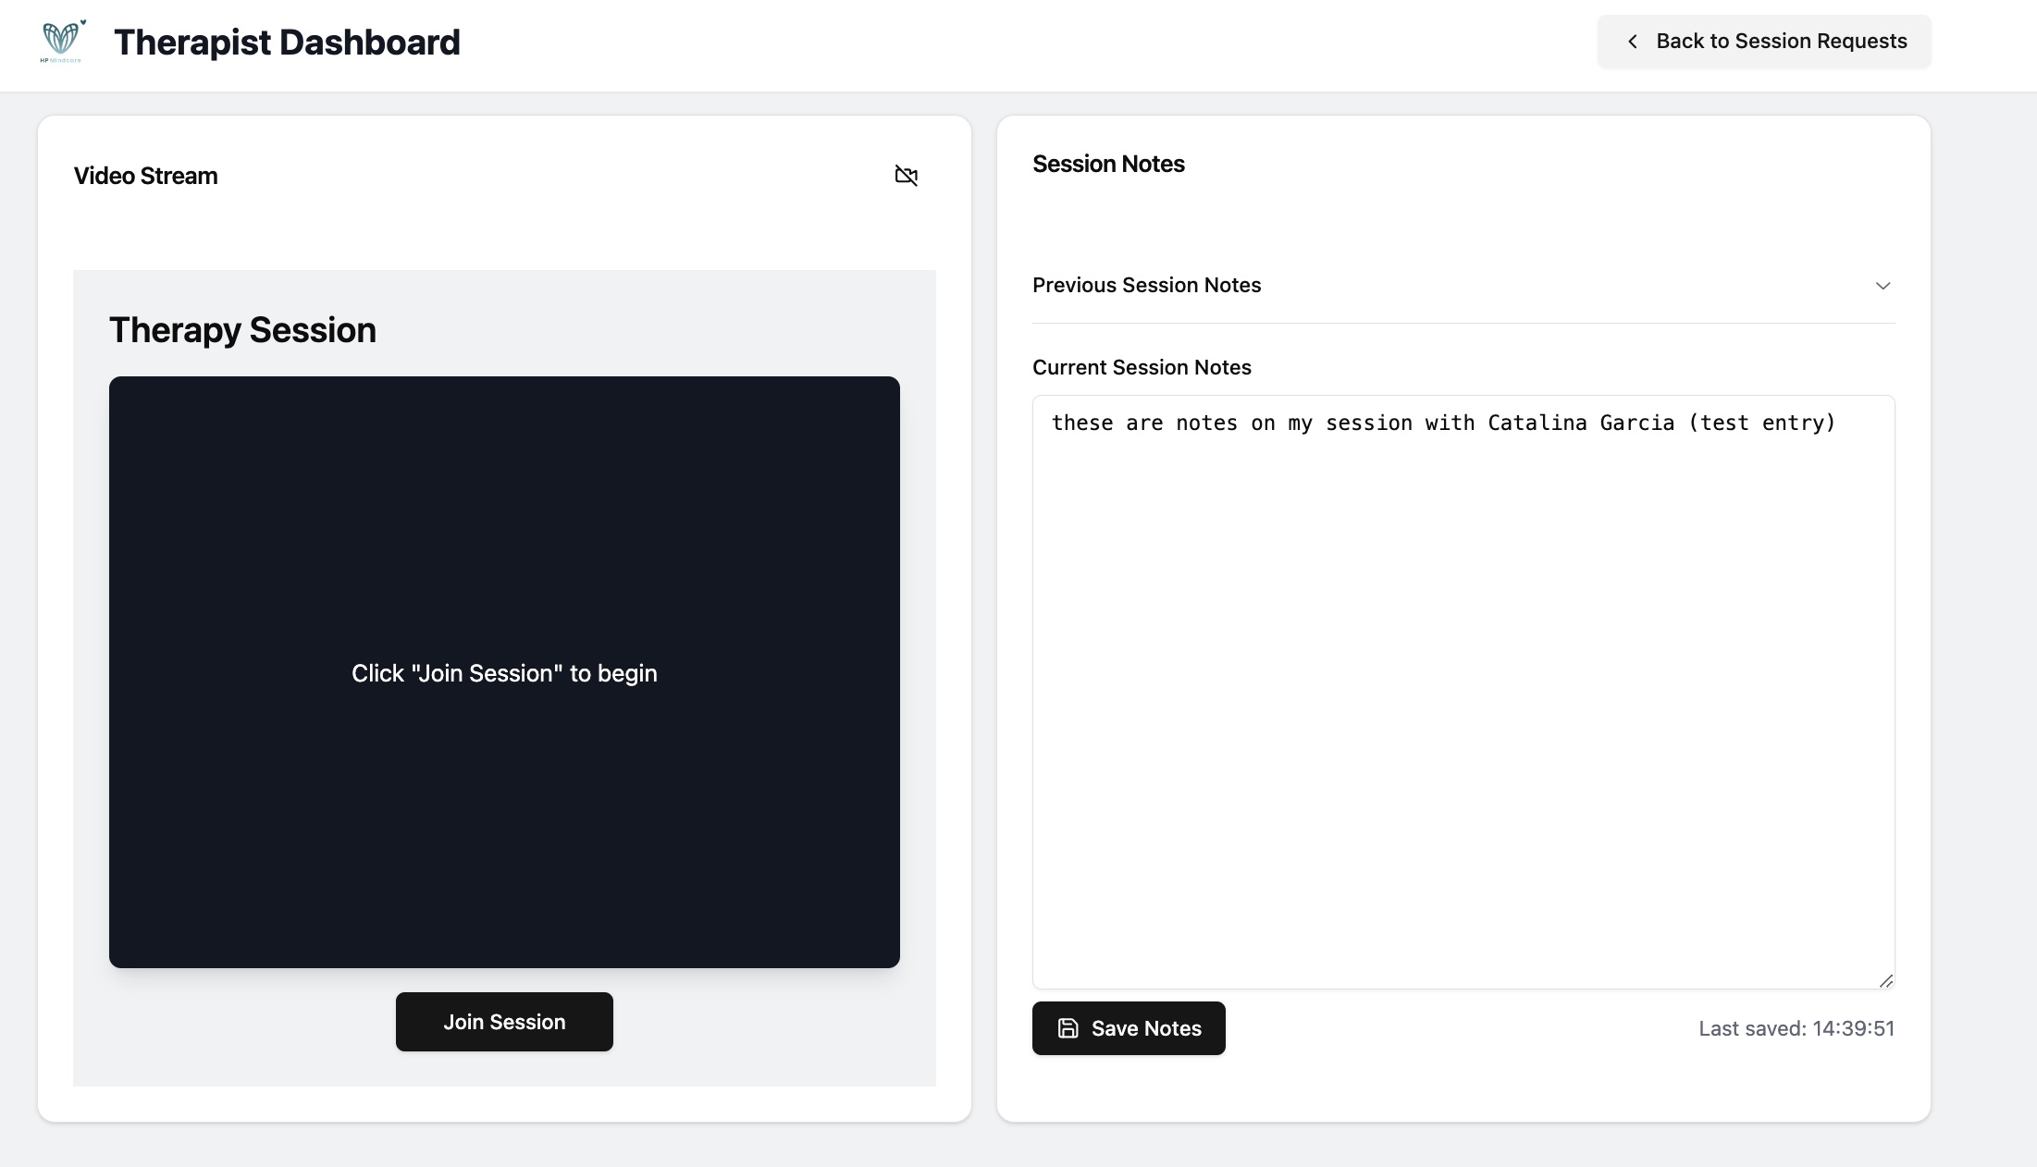
Task: Click the "Current Session Notes" label
Action: click(x=1142, y=367)
